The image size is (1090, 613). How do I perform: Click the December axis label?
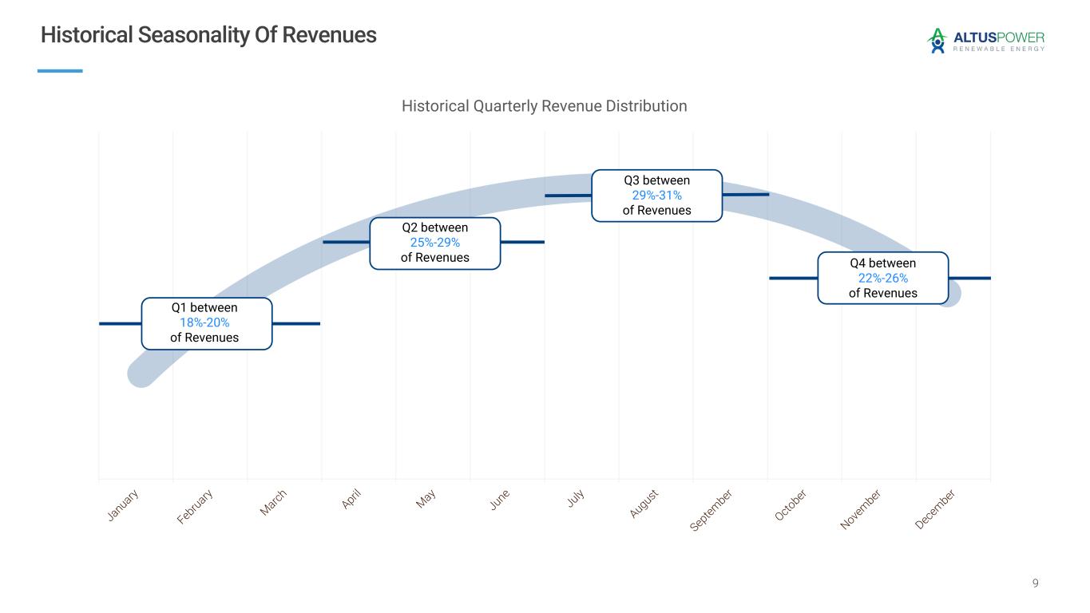tap(935, 509)
